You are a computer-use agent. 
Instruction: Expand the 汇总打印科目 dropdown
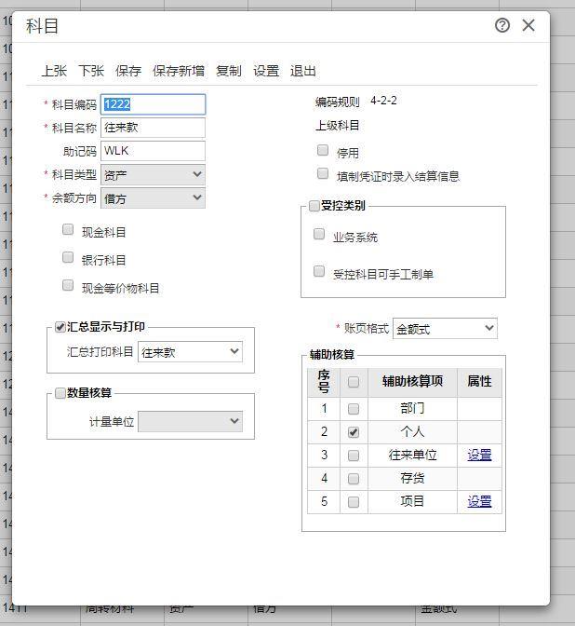coord(190,352)
